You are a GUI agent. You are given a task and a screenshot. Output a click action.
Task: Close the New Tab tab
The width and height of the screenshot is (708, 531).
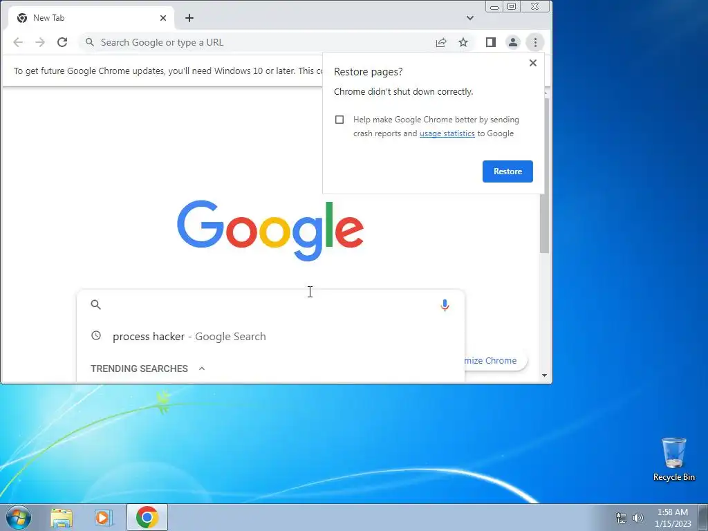pos(163,18)
